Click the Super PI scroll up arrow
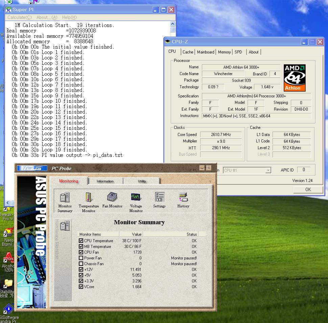 [172, 24]
